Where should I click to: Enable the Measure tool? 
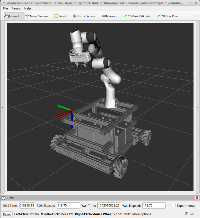(109, 16)
